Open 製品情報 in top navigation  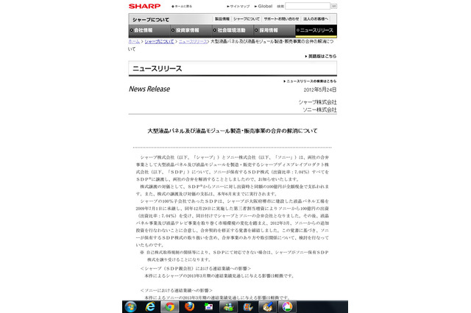point(222,19)
